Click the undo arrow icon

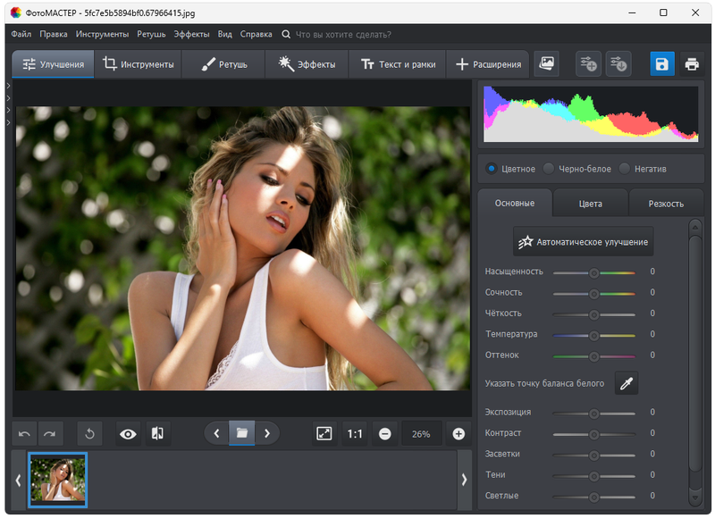click(x=25, y=434)
